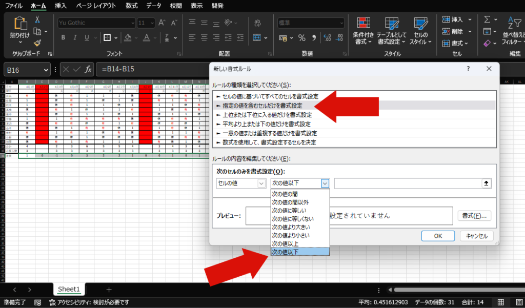Click the Comma Style icon
Image resolution: width=525 pixels, height=308 pixels.
[x=314, y=38]
